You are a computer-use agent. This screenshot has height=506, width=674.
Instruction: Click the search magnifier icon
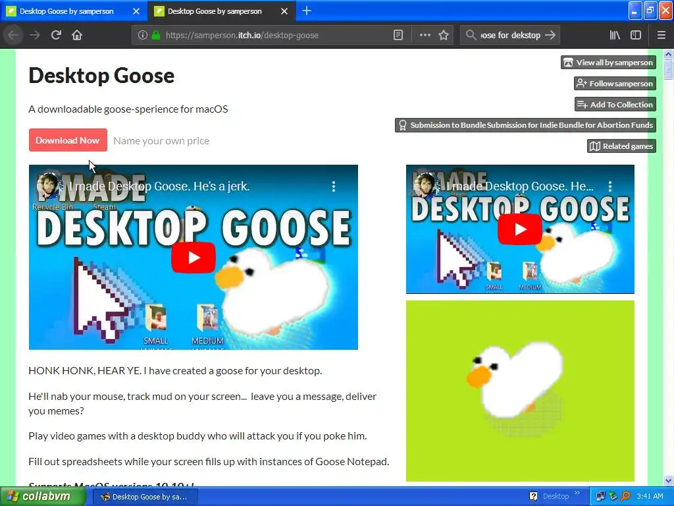[471, 36]
